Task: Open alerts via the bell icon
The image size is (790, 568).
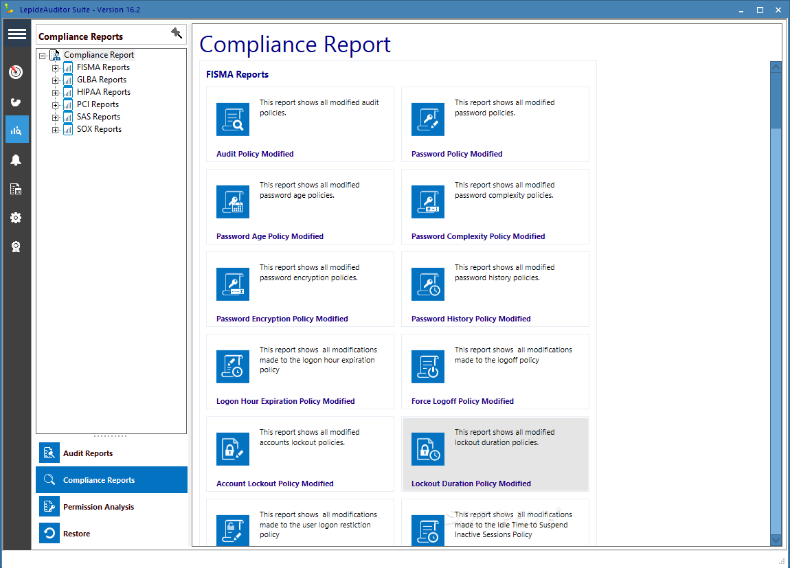Action: coord(16,160)
